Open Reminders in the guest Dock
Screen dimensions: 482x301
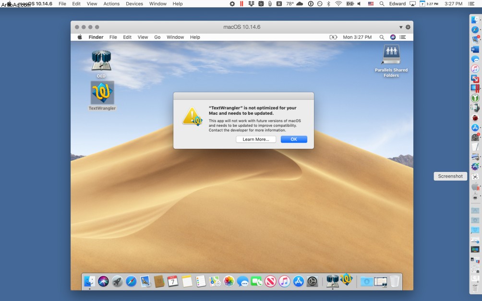pos(201,281)
